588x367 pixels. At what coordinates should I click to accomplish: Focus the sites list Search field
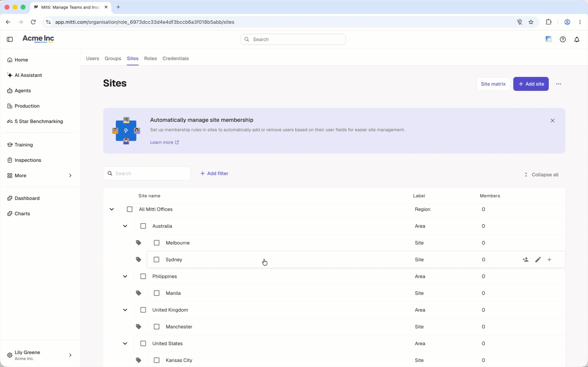click(147, 173)
